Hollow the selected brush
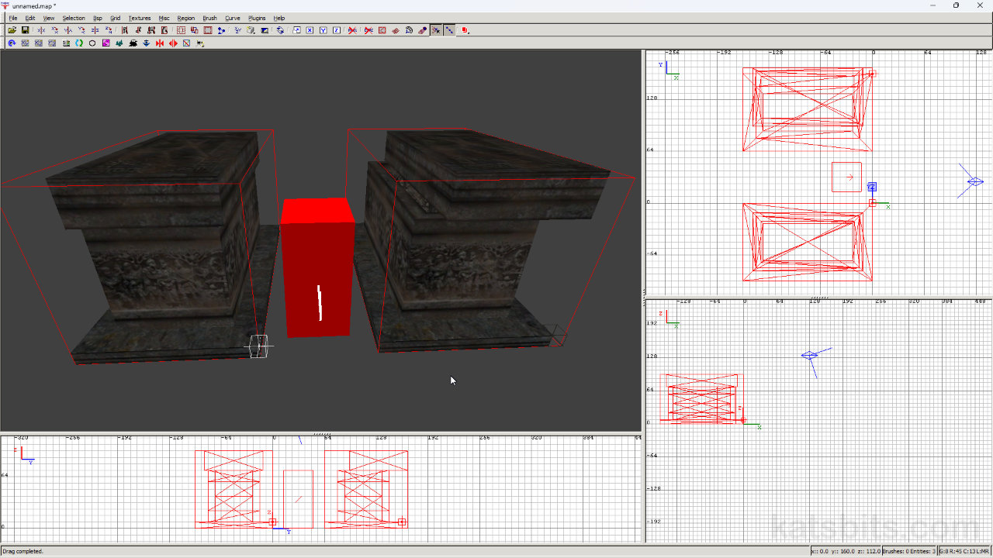Image resolution: width=993 pixels, height=558 pixels. coord(207,30)
